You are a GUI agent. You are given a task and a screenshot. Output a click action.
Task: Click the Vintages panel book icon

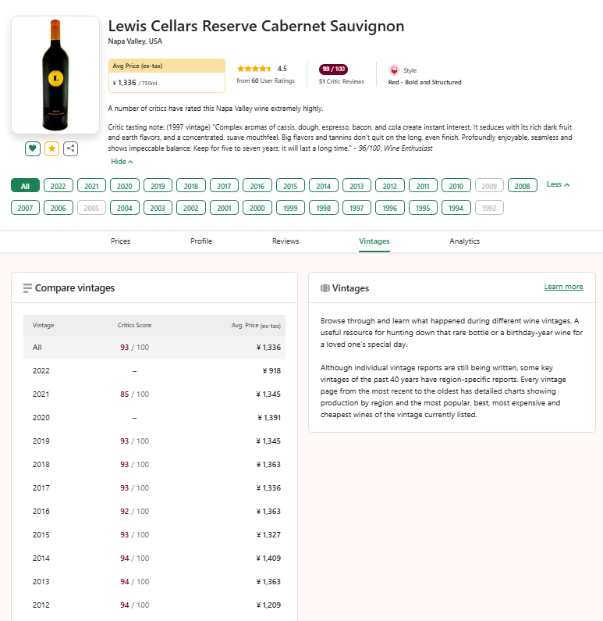325,288
